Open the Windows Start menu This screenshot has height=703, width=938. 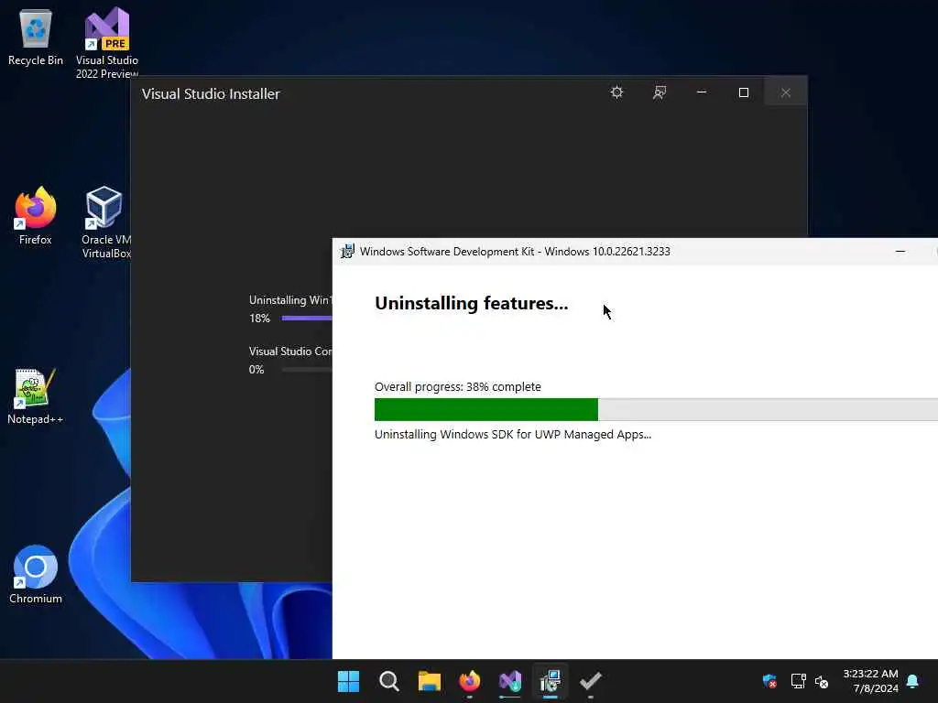coord(348,681)
